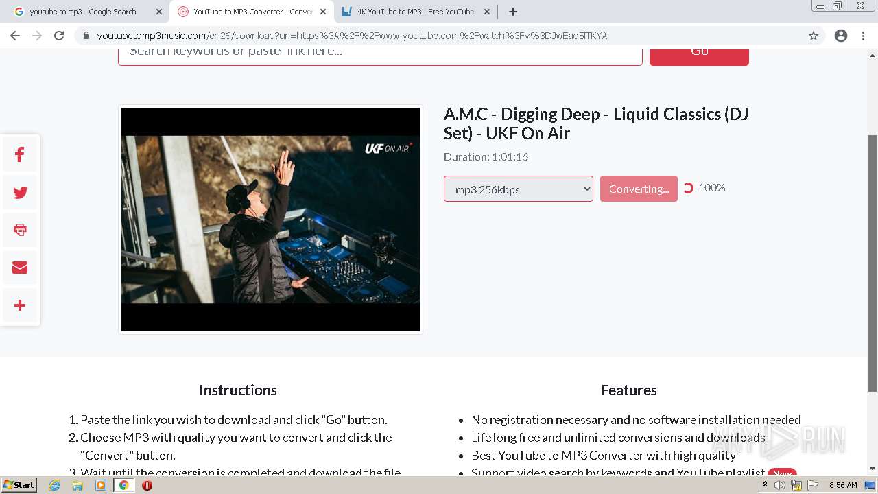Click the browser address bar URL
This screenshot has width=878, height=494.
(x=352, y=36)
